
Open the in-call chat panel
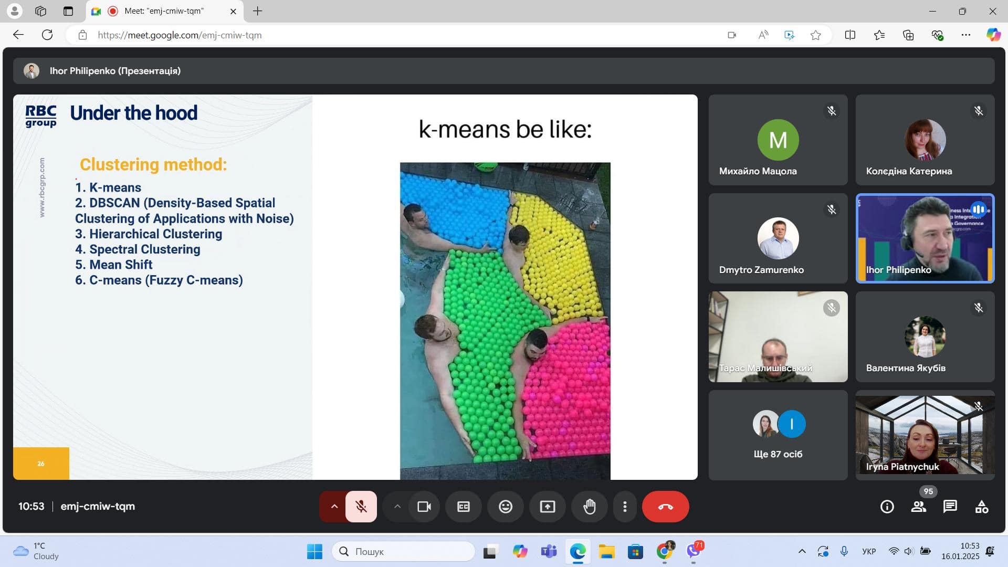tap(950, 507)
